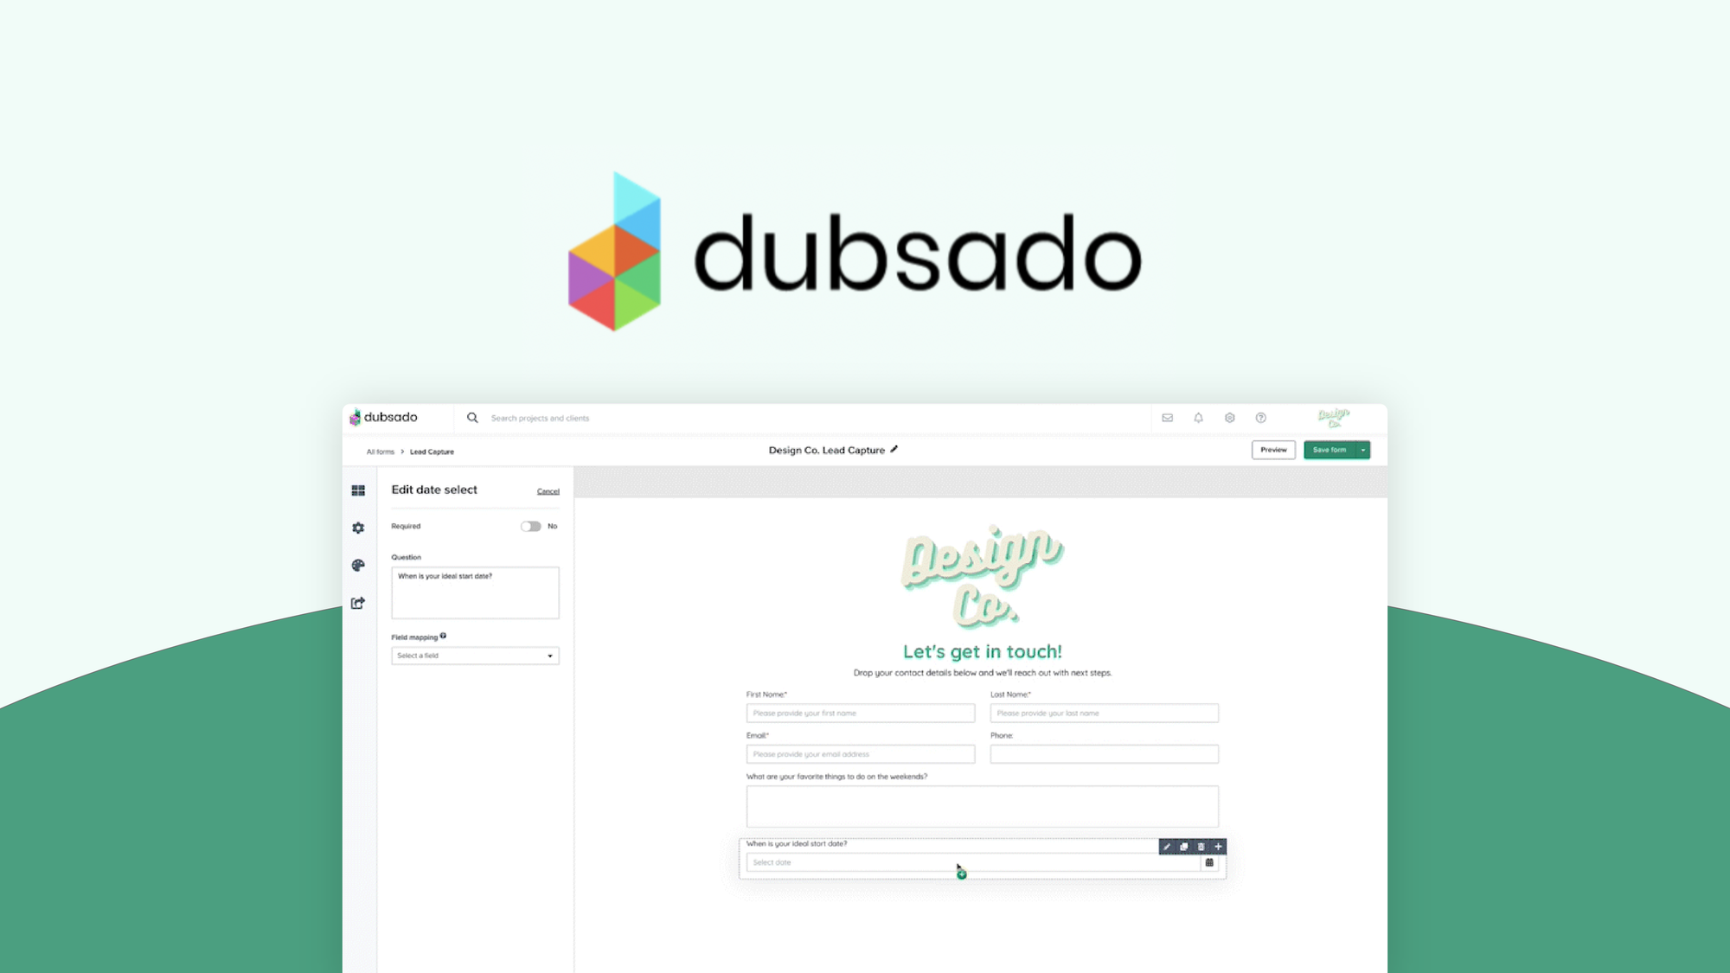Click the All forms breadcrumb tab

pos(381,451)
